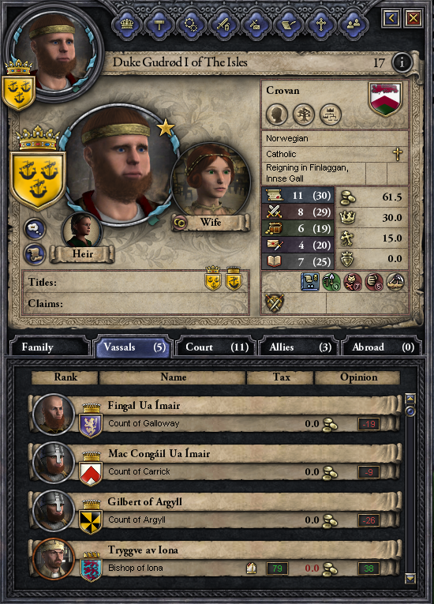Click the Crovan dynasty coat of arms
434x604 pixels.
point(386,99)
